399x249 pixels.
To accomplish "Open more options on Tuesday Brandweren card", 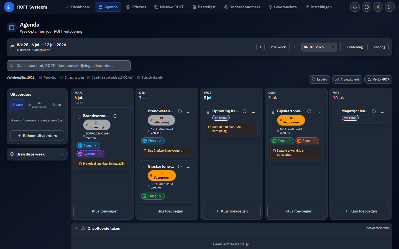I will tap(189, 112).
